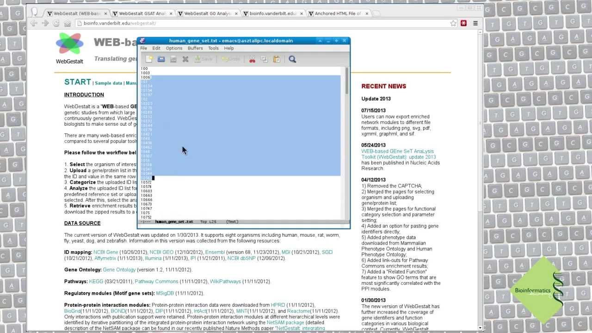
Task: Click browser Back arrow button
Action: click(x=34, y=23)
